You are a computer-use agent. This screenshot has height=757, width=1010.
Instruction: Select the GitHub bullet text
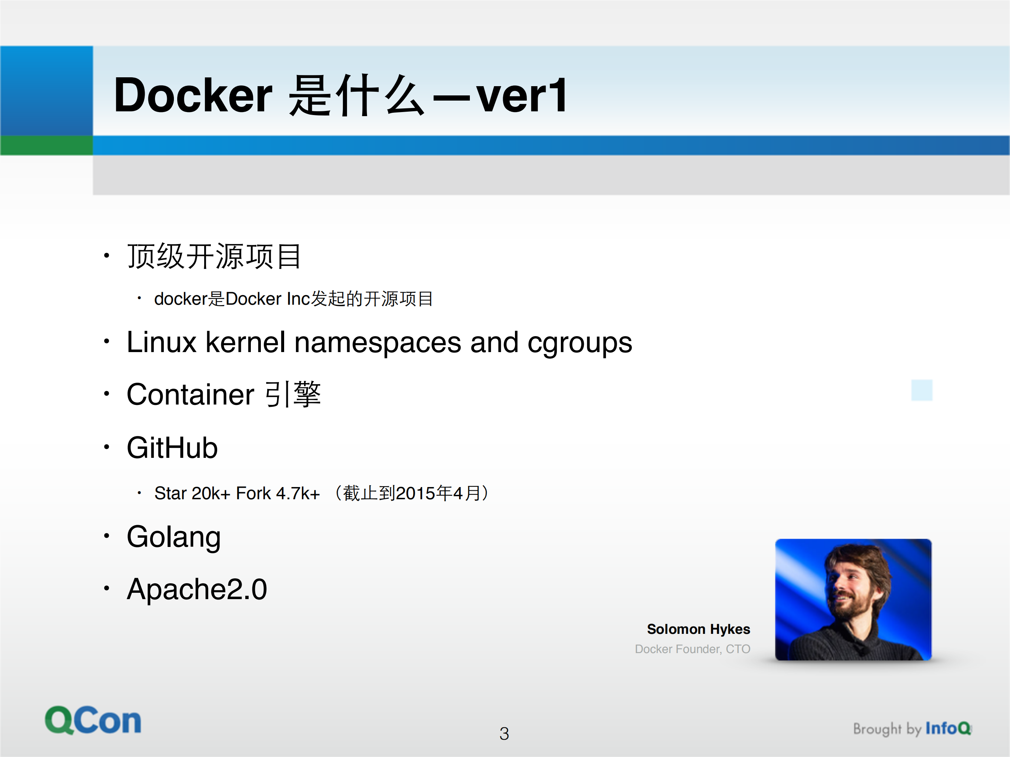pos(172,447)
